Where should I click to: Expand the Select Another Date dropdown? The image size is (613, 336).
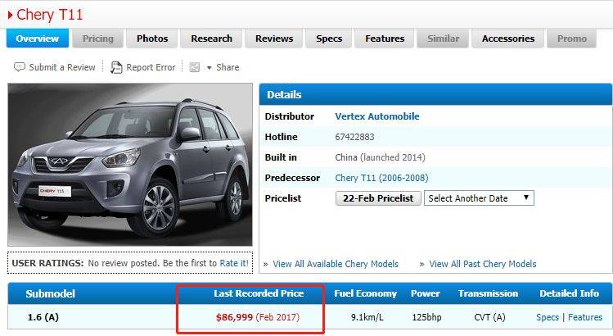[478, 198]
